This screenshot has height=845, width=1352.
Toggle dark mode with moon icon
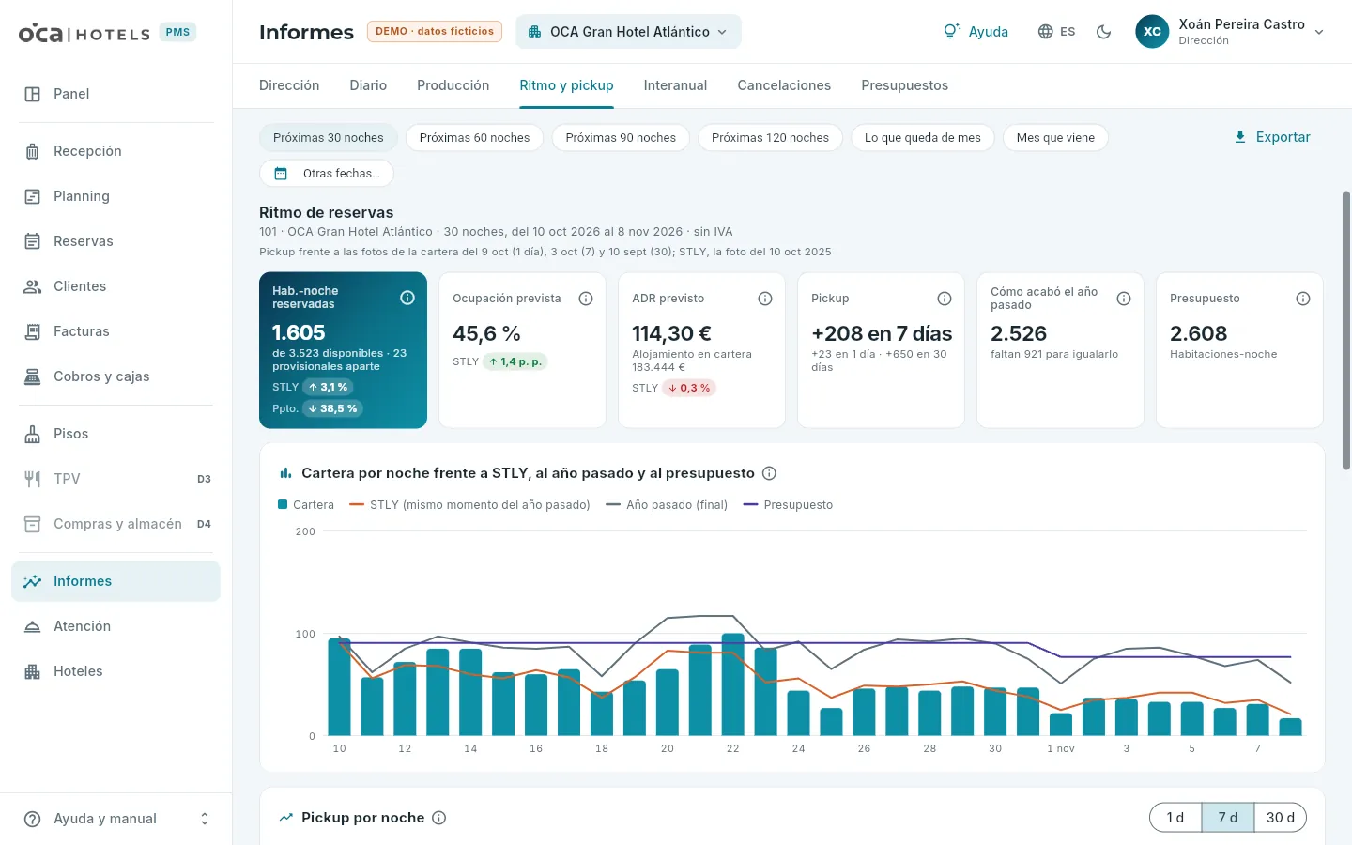click(1104, 32)
